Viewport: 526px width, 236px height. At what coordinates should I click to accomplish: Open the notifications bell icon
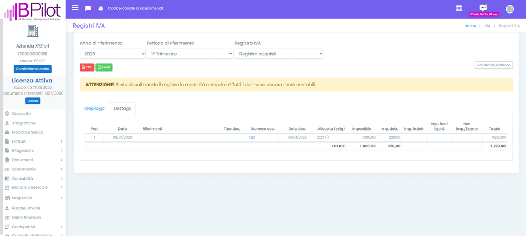pyautogui.click(x=101, y=9)
